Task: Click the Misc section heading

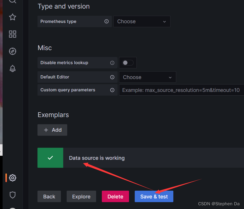Action: [x=45, y=48]
